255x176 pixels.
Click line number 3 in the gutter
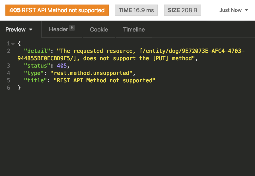pos(9,66)
